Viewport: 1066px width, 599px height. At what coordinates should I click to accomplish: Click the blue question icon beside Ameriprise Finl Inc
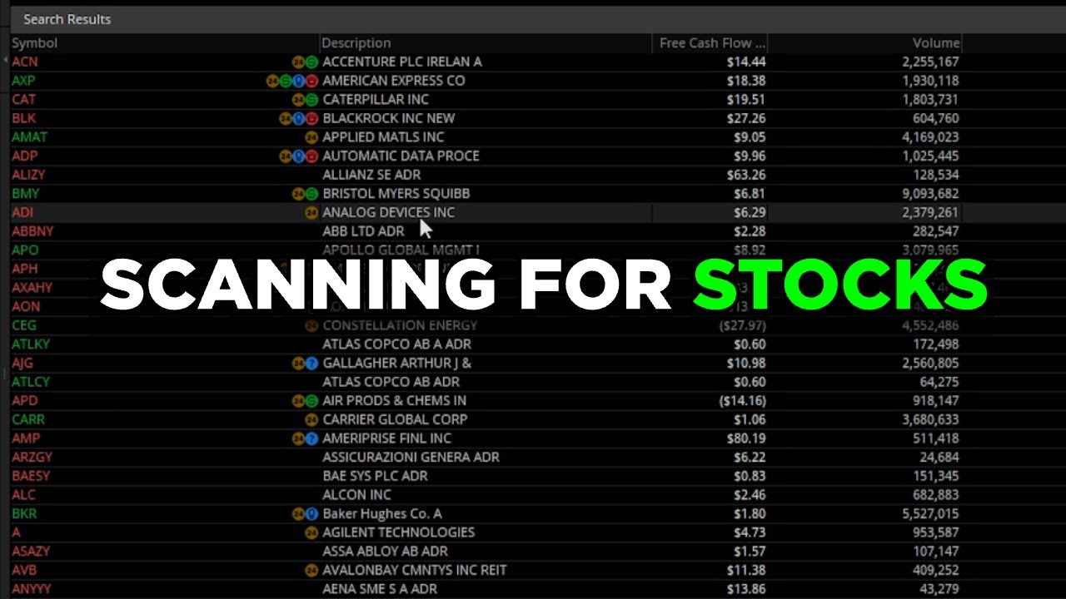click(311, 438)
